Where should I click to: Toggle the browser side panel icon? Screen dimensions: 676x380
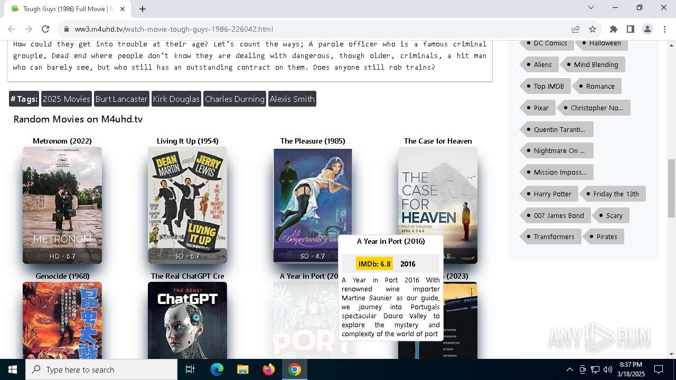tap(630, 29)
